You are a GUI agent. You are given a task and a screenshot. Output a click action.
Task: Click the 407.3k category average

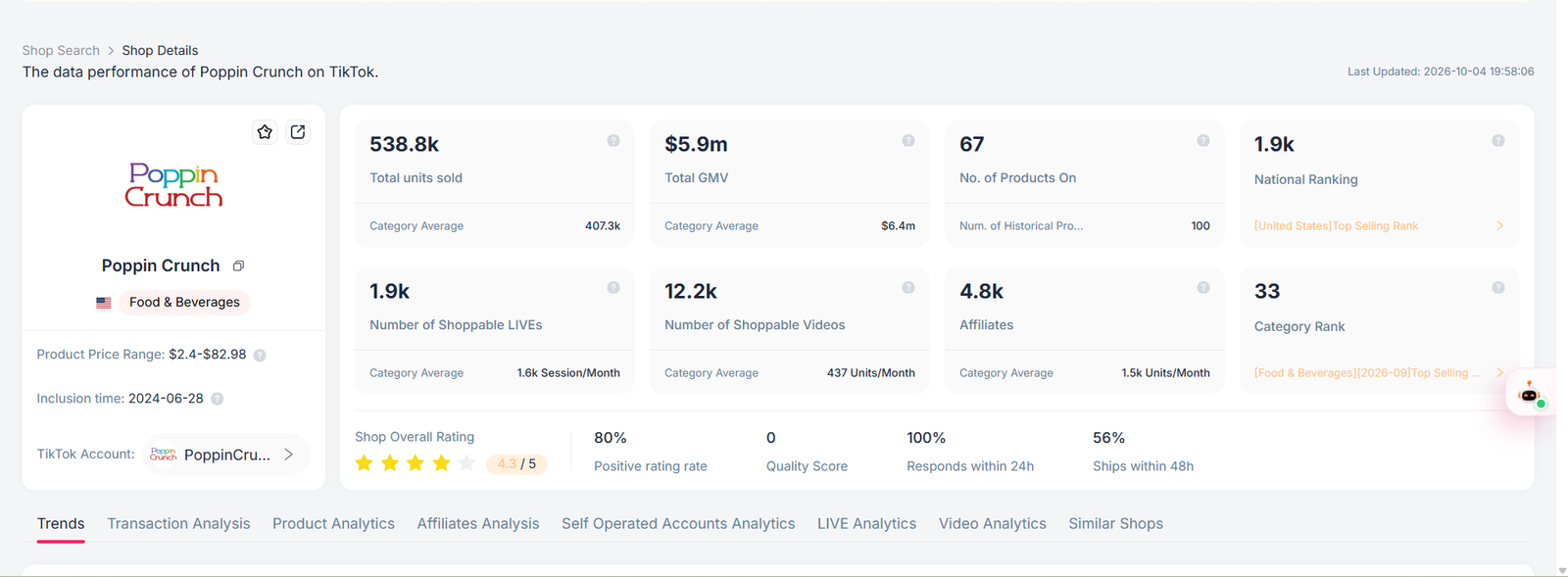click(603, 226)
